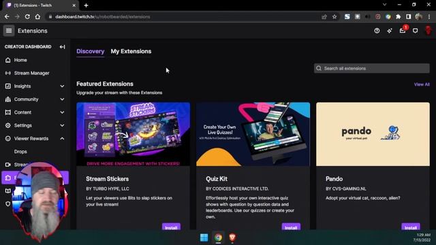Expand the Insights section chevron
Viewport: 436px width, 245px height.
coord(62,86)
